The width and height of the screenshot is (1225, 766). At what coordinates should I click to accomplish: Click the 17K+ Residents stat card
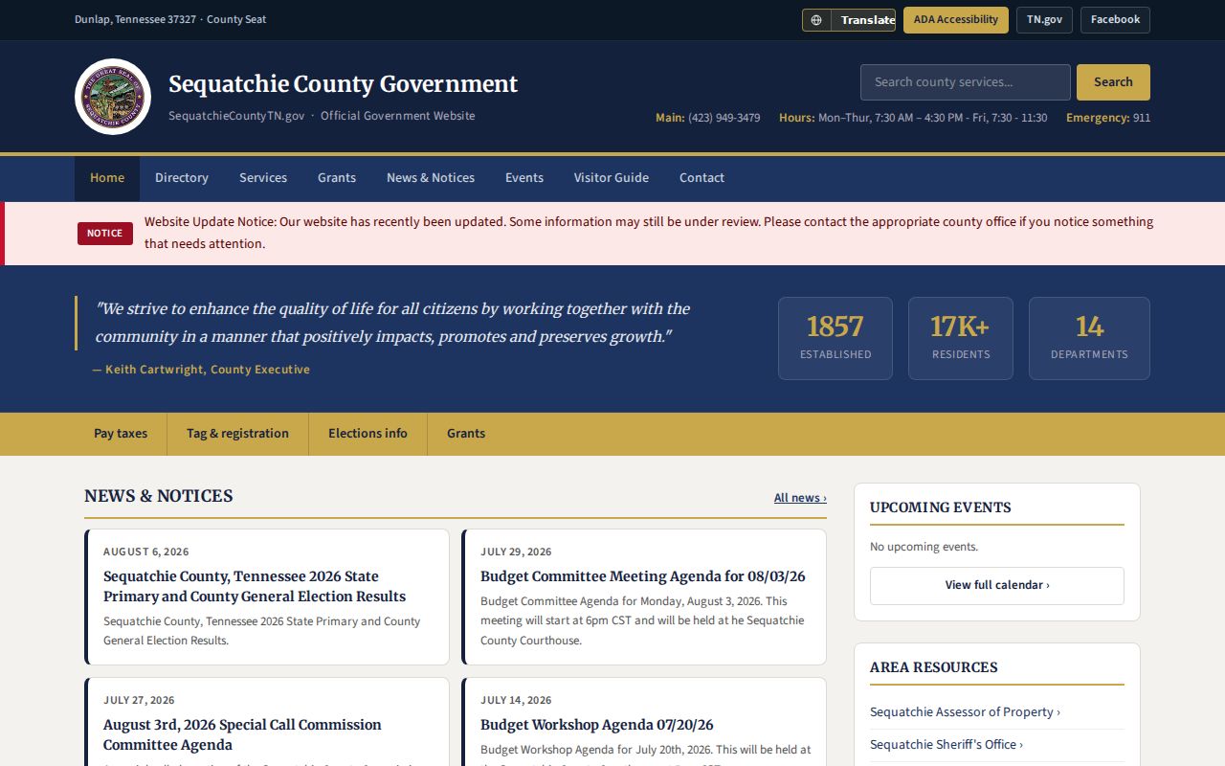click(x=960, y=338)
